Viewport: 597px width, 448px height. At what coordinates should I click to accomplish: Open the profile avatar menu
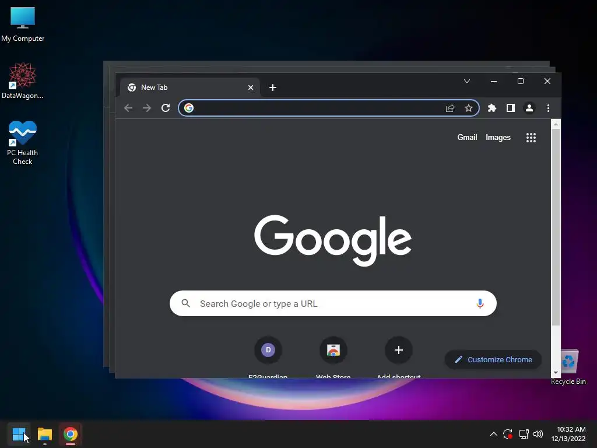pos(529,108)
